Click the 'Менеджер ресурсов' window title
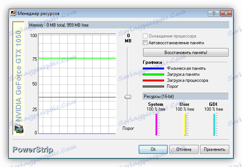This screenshot has width=242, height=167. [x=39, y=14]
